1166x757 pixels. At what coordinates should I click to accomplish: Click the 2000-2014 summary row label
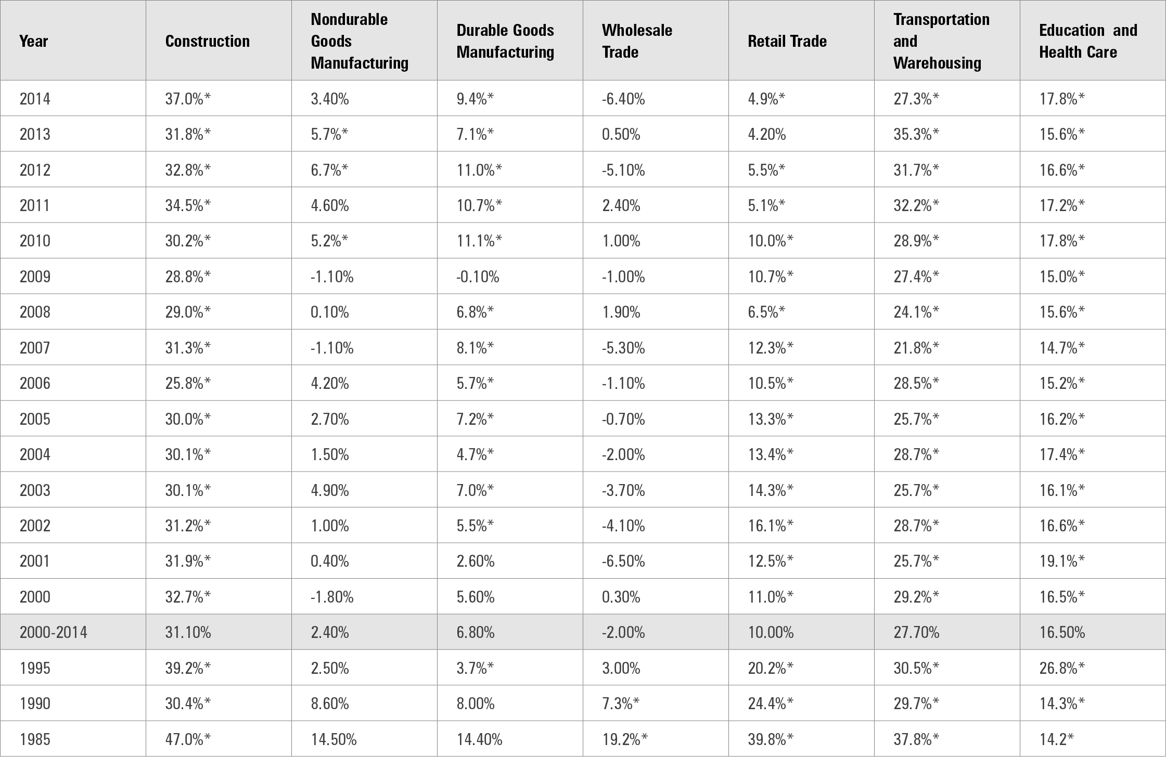pos(54,632)
